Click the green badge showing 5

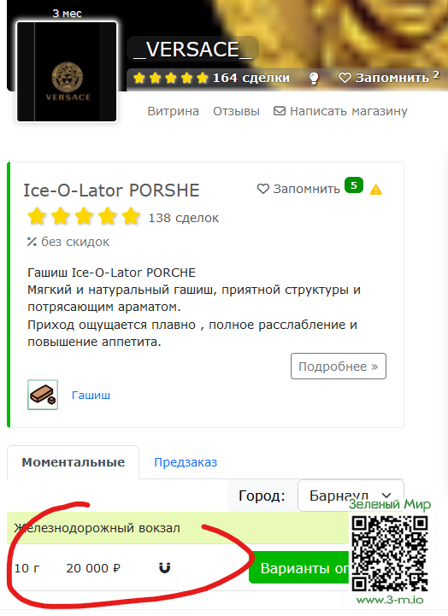[x=354, y=185]
